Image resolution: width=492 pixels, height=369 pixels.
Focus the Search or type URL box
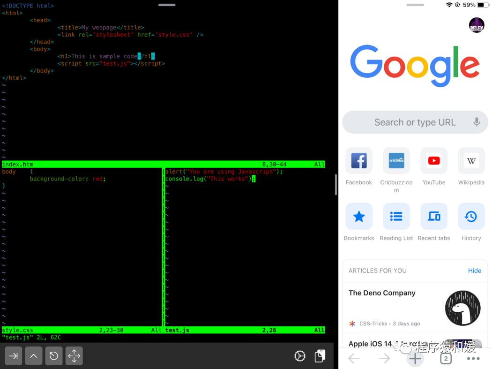pos(415,122)
